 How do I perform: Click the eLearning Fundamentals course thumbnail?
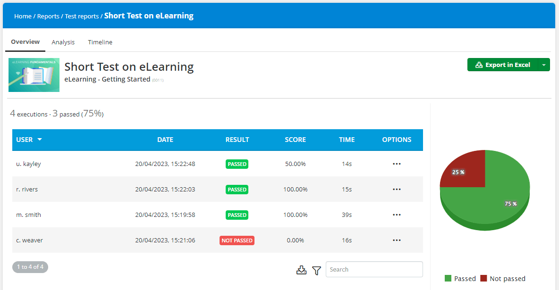pyautogui.click(x=34, y=75)
